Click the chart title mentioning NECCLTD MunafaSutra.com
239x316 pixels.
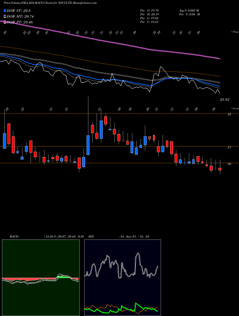pyautogui.click(x=50, y=3)
